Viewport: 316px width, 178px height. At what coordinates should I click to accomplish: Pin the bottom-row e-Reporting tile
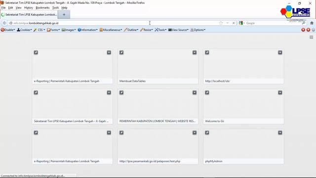(x=36, y=133)
